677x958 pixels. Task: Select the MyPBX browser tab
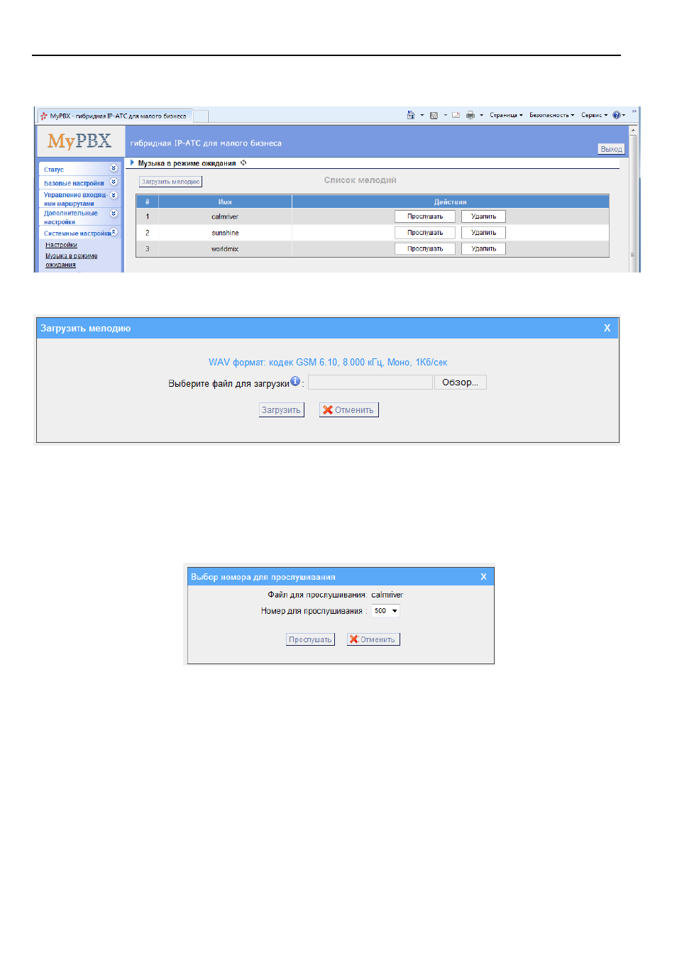click(x=114, y=116)
